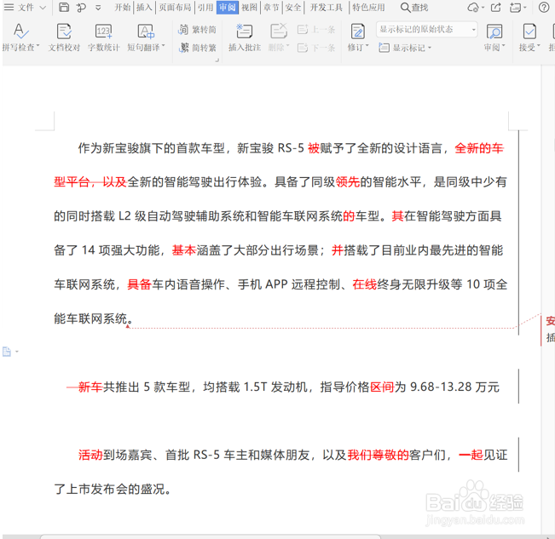This screenshot has width=555, height=539.
Task: Click deleted text 全新的车
Action: [479, 148]
